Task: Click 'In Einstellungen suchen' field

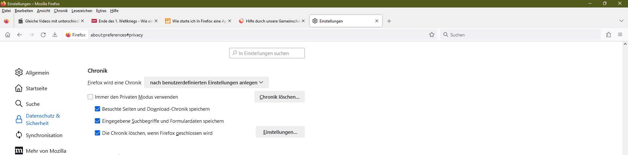Action: coord(267,53)
